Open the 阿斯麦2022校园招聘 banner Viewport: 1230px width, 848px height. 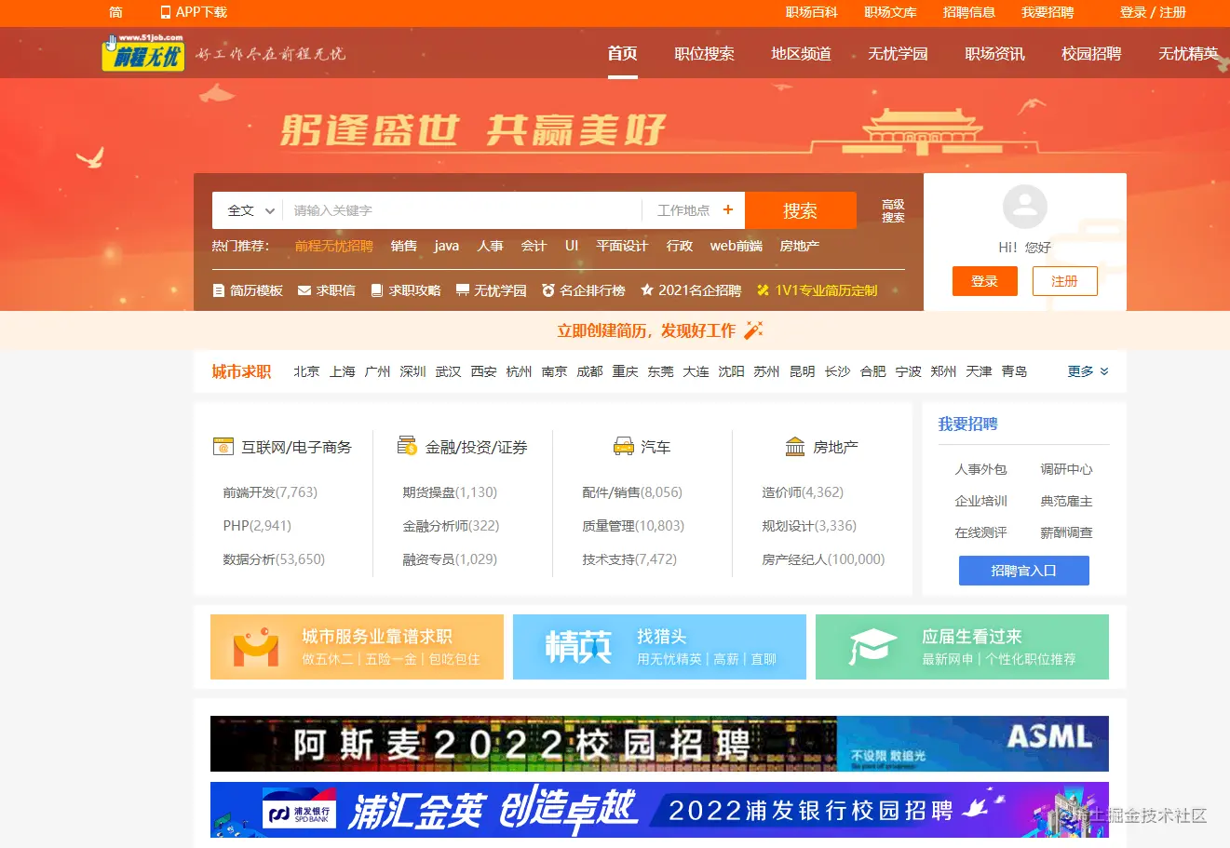pos(659,744)
